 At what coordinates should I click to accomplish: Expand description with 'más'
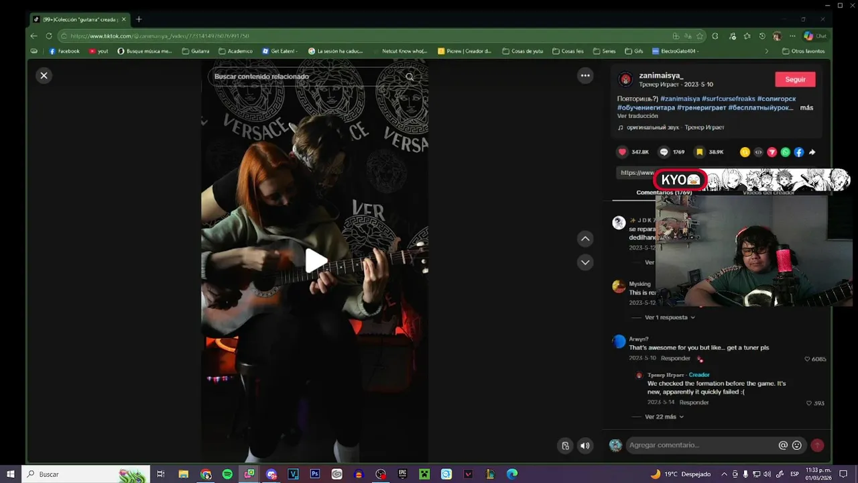[806, 107]
